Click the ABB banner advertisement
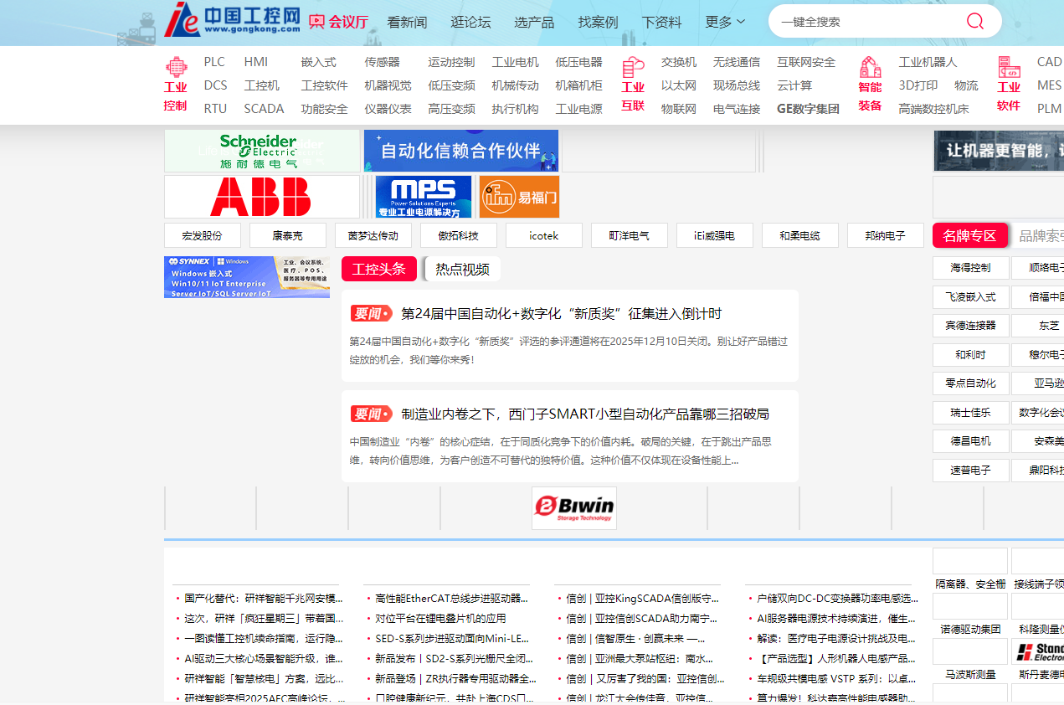The width and height of the screenshot is (1064, 705). tap(261, 197)
